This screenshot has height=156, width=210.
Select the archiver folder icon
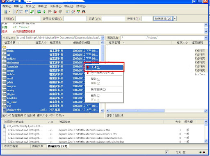click(x=5, y=59)
